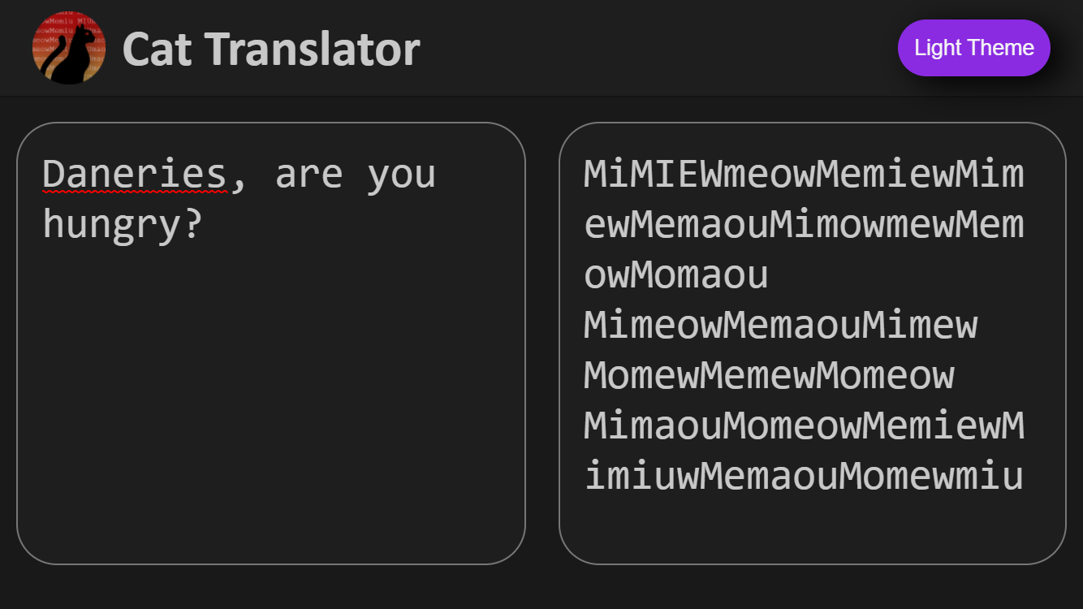Click the blank space below the meow translation
This screenshot has height=609, width=1083.
click(812, 528)
